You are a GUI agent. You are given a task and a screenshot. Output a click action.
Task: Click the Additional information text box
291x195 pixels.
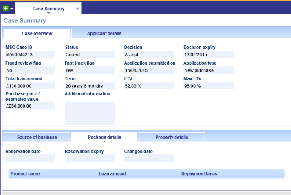[90, 113]
